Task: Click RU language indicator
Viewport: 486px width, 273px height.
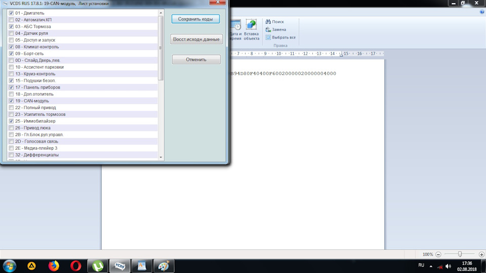Action: (421, 265)
